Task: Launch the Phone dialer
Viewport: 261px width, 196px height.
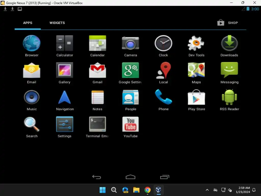Action: 163,100
